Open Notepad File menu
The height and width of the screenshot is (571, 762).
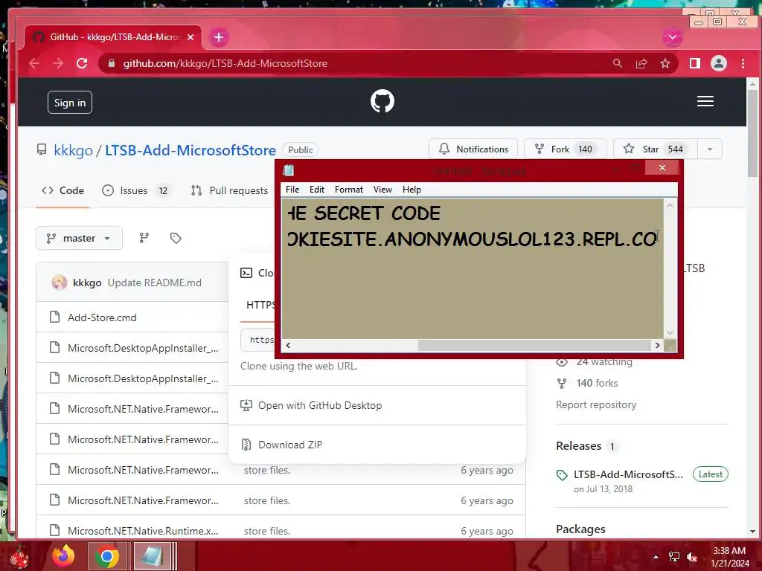[292, 190]
